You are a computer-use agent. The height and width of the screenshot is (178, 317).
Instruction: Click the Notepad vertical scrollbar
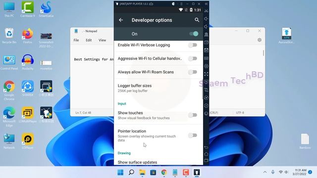click(263, 53)
